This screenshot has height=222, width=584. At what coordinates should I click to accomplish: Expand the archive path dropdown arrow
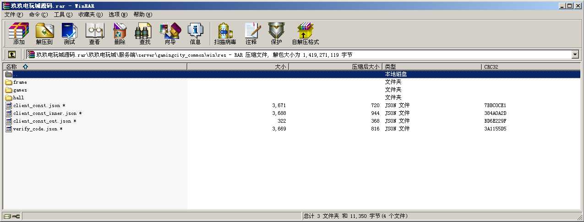[575, 55]
